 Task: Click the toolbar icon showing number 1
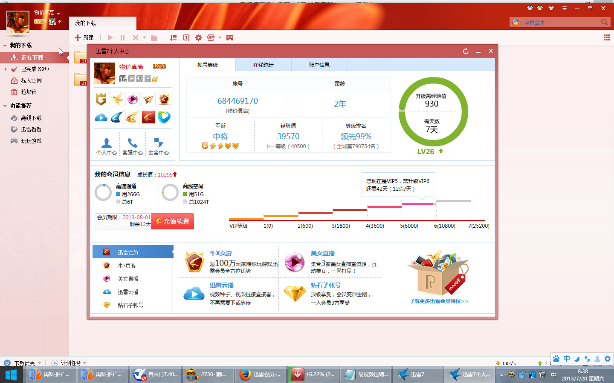tap(186, 37)
